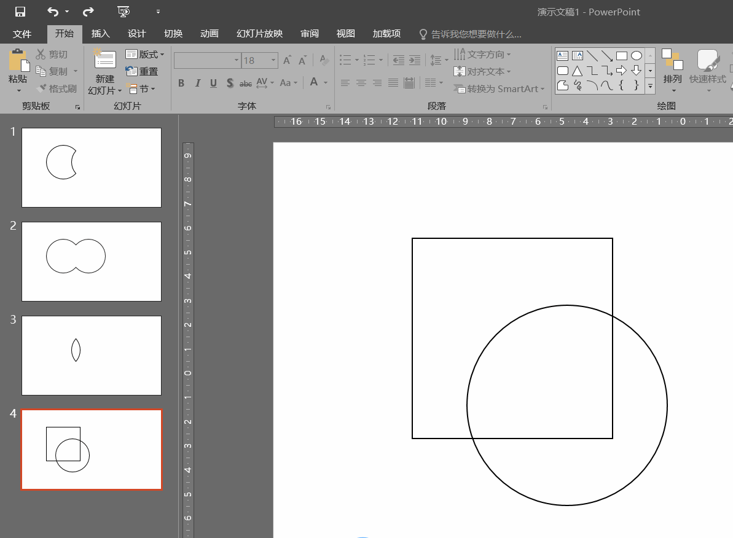Viewport: 733px width, 538px height.
Task: Increase font size with larger A icon
Action: [288, 60]
